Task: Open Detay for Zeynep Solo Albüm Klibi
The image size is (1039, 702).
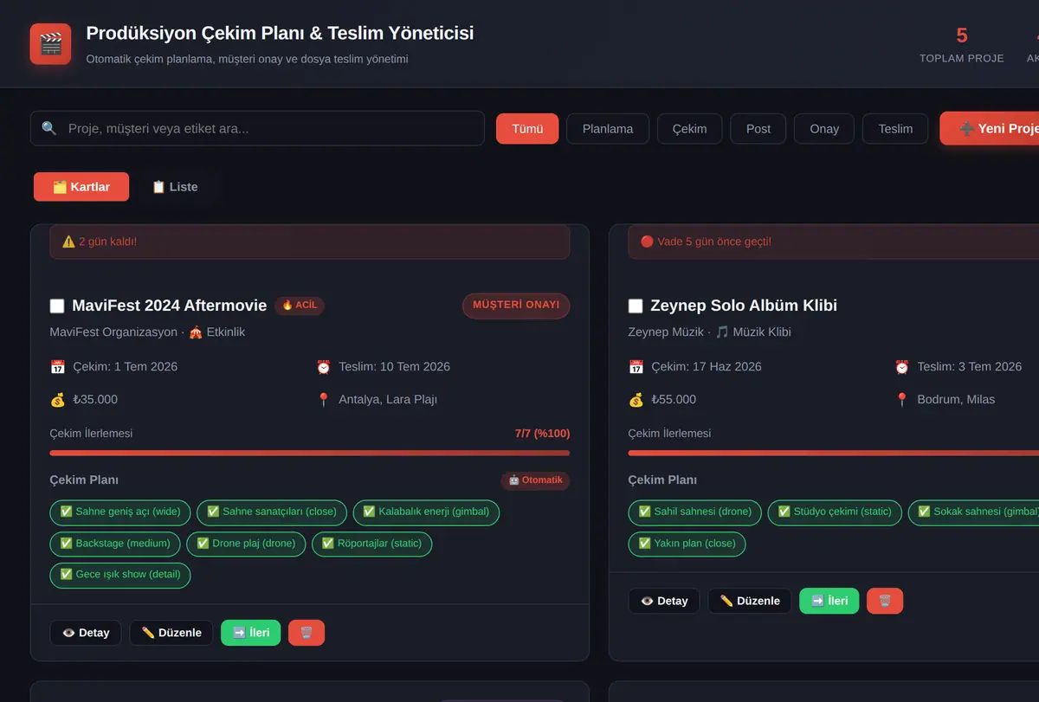Action: pyautogui.click(x=664, y=601)
